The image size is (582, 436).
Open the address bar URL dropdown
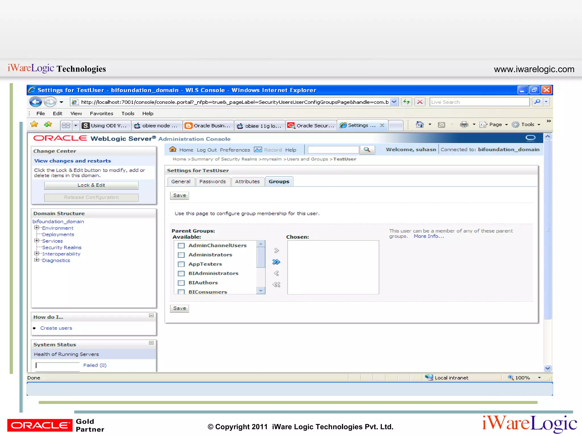tap(394, 102)
